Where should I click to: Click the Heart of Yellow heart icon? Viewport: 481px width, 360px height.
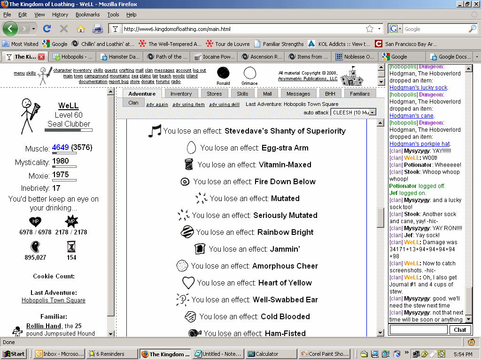point(188,283)
